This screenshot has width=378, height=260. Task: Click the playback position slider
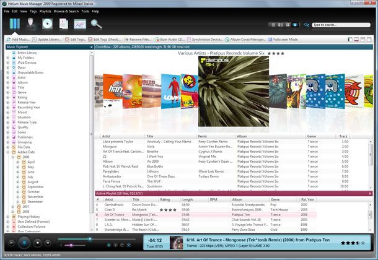click(97, 239)
